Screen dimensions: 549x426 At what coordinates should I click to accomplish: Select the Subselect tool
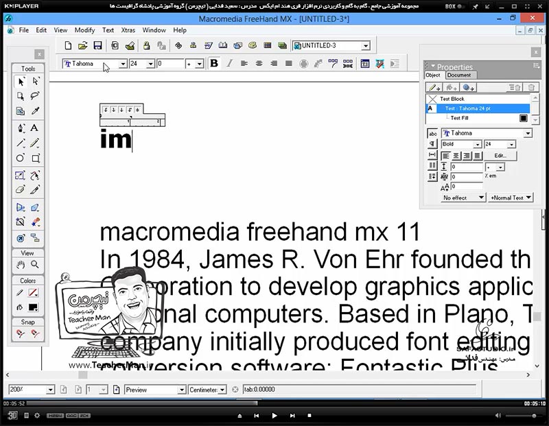tap(36, 82)
